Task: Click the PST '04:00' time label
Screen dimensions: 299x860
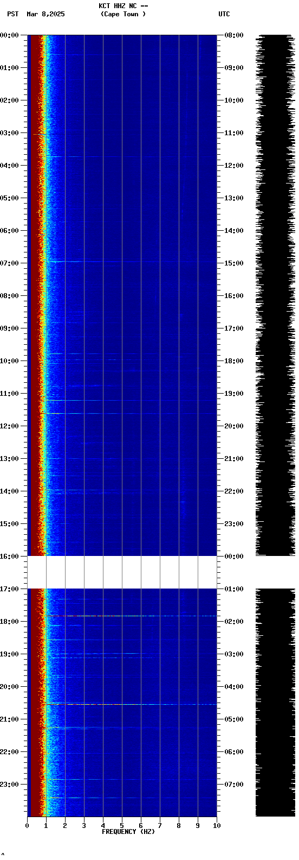Action: click(9, 166)
